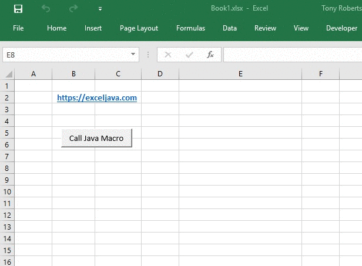The image size is (362, 266).
Task: Switch to the Home ribbon tab
Action: pos(57,28)
